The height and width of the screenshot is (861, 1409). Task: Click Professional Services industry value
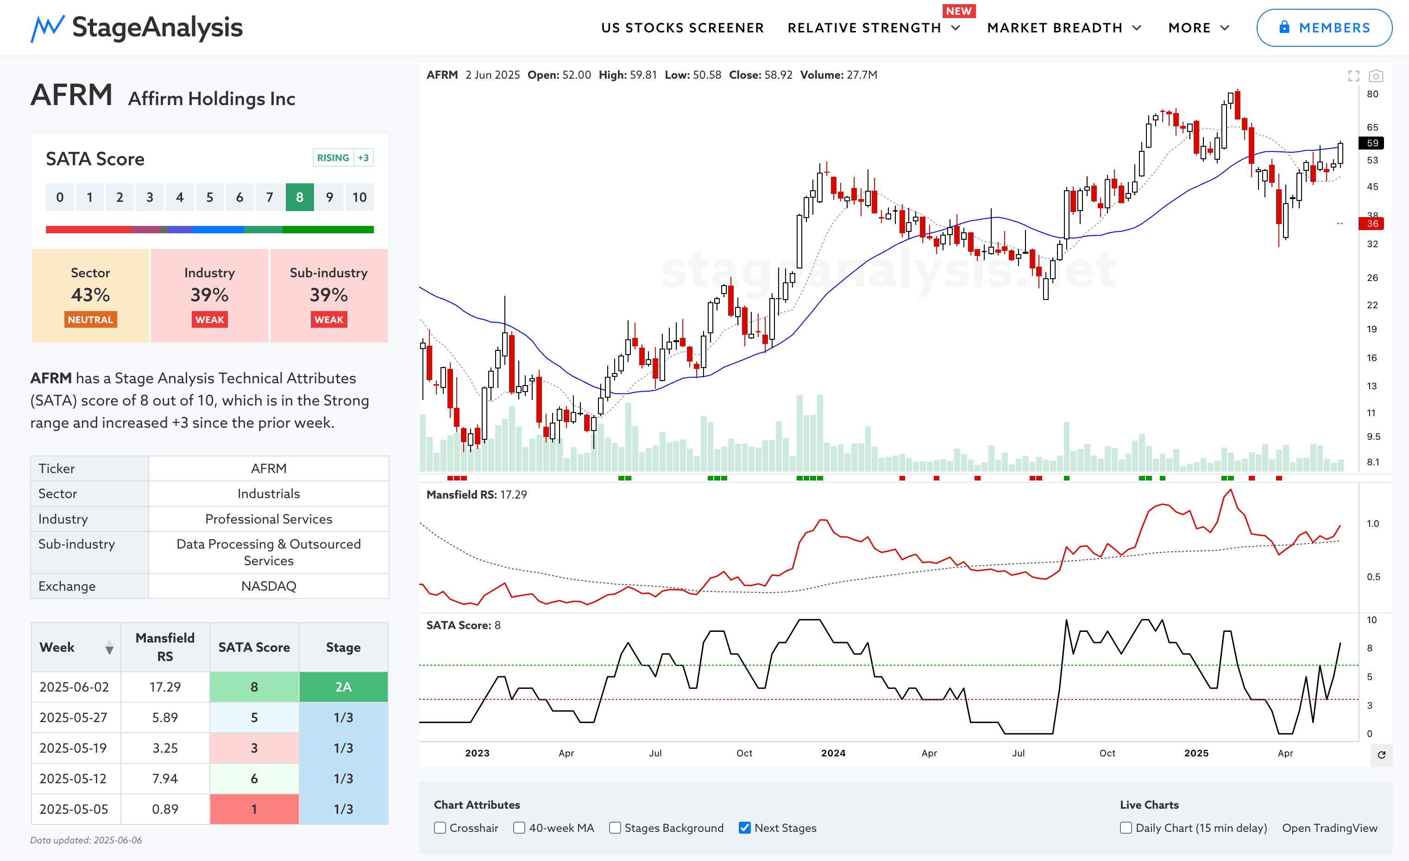click(269, 519)
